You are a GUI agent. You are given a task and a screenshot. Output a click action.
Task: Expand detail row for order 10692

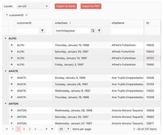coord(12,64)
